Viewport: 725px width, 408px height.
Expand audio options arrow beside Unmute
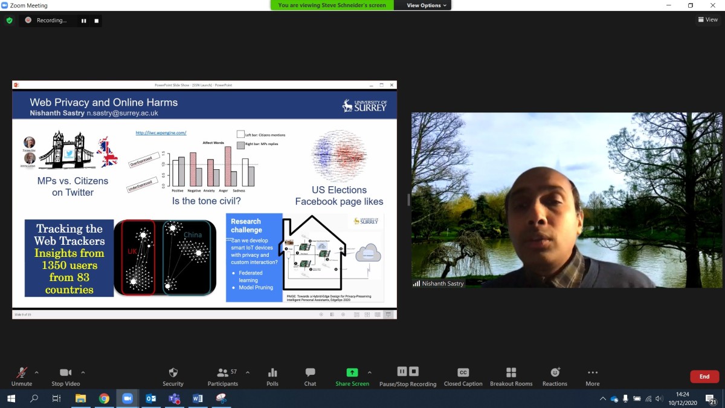tap(37, 372)
